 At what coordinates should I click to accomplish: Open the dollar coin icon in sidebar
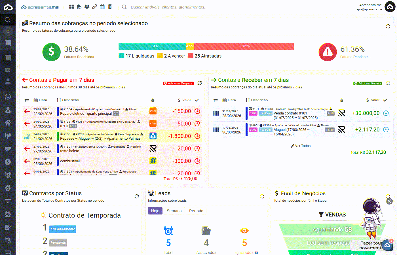click(8, 162)
